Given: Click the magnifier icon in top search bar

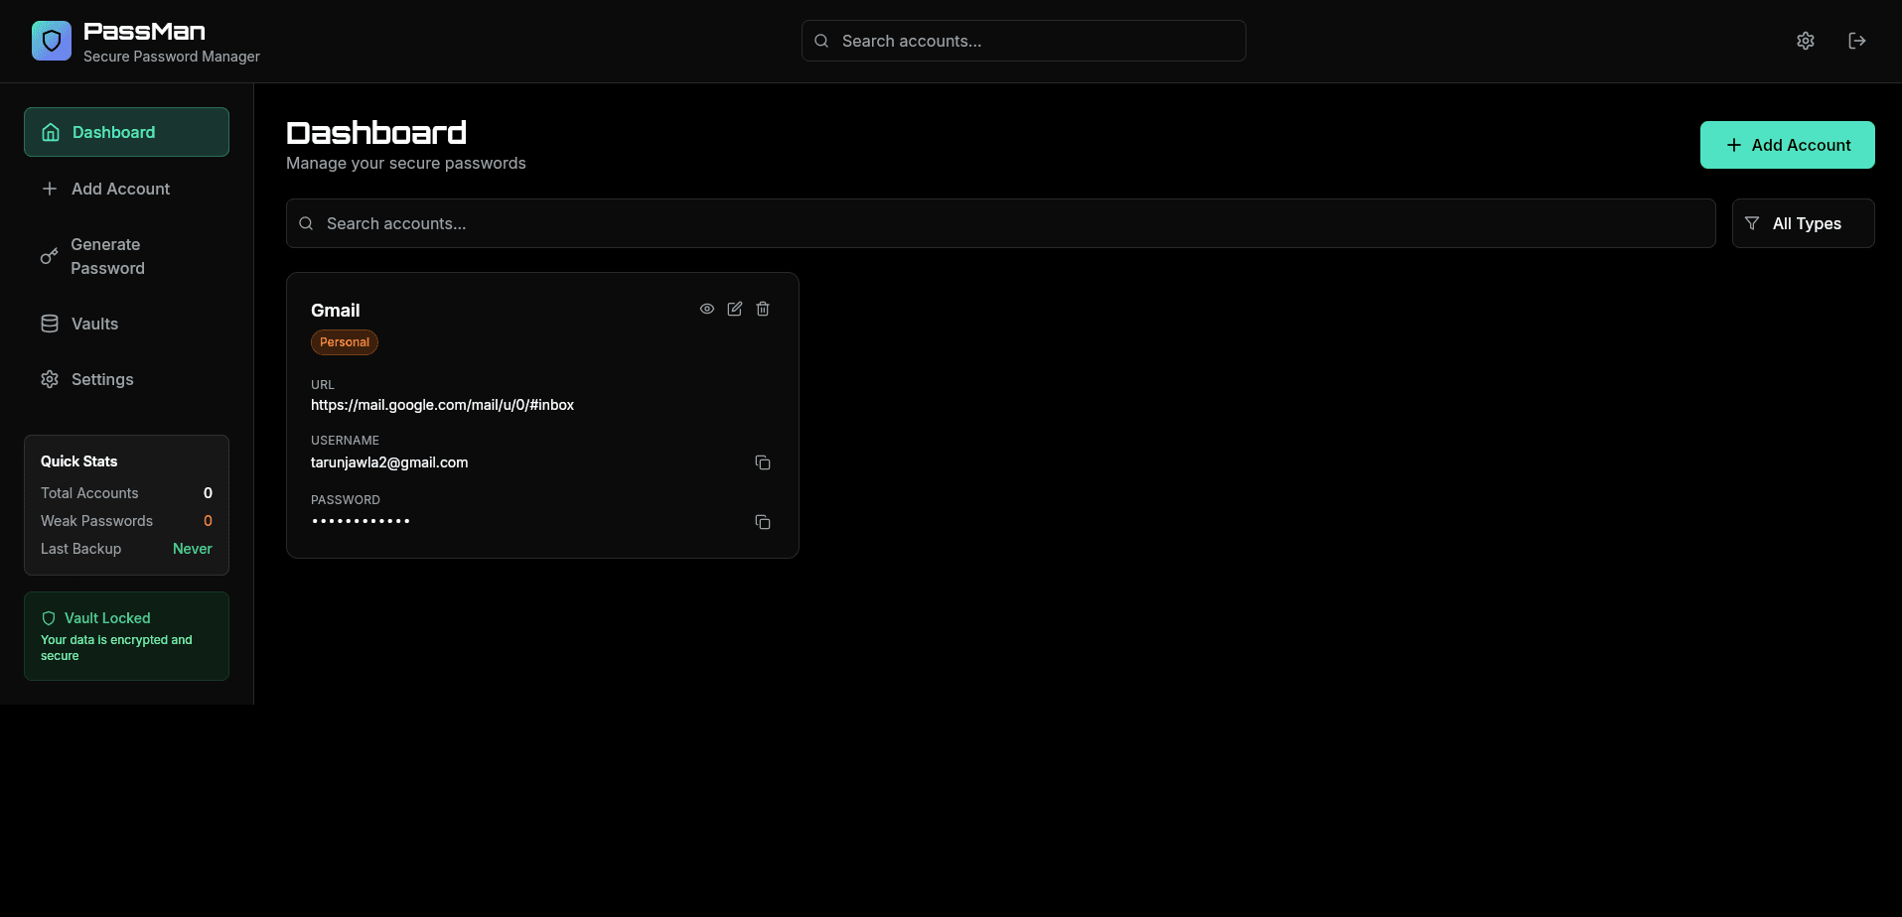Looking at the screenshot, I should 820,41.
